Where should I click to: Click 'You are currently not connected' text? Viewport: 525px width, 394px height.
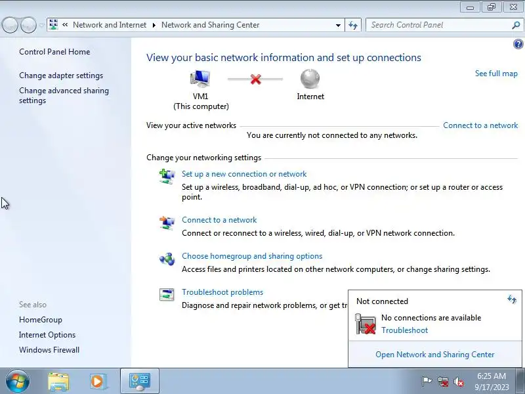pyautogui.click(x=332, y=135)
